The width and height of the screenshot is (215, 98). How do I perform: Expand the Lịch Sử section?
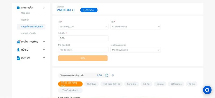(44, 58)
